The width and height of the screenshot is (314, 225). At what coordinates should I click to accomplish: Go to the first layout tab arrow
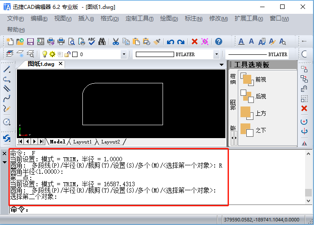point(20,141)
